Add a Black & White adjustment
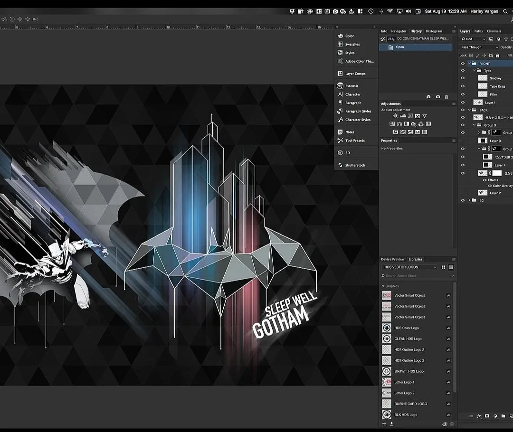Screen dimensions: 513x432 pyautogui.click(x=407, y=124)
